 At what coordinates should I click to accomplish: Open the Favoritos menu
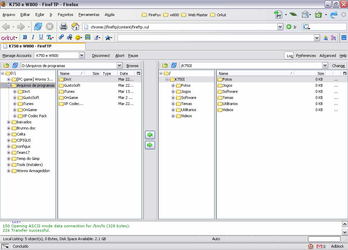pyautogui.click(x=66, y=15)
